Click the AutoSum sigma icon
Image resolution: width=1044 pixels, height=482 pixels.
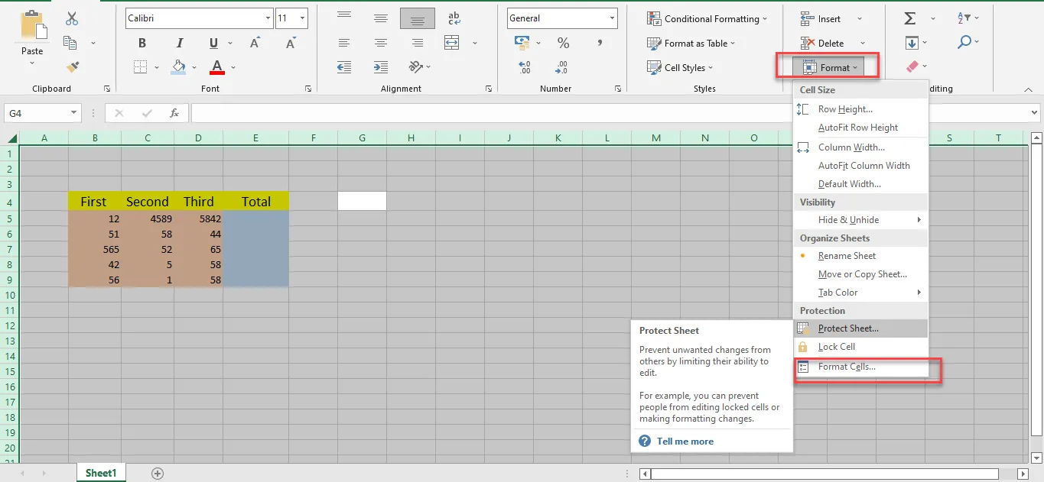pos(910,18)
